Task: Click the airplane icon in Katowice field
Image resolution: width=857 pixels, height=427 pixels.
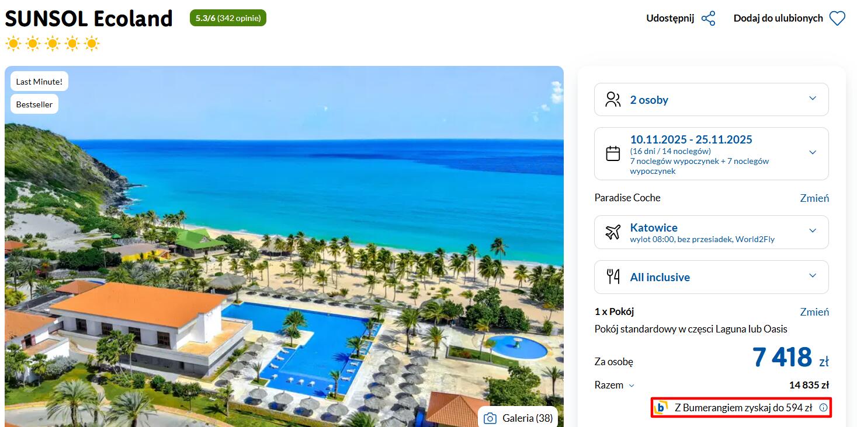Action: (x=613, y=232)
